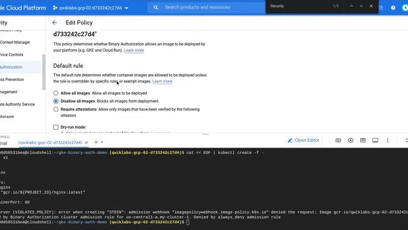
Task: Click the Open Editor button
Action: (303, 141)
